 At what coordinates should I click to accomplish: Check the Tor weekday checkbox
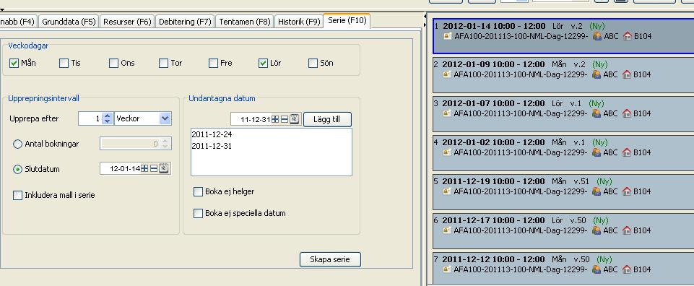[x=164, y=63]
